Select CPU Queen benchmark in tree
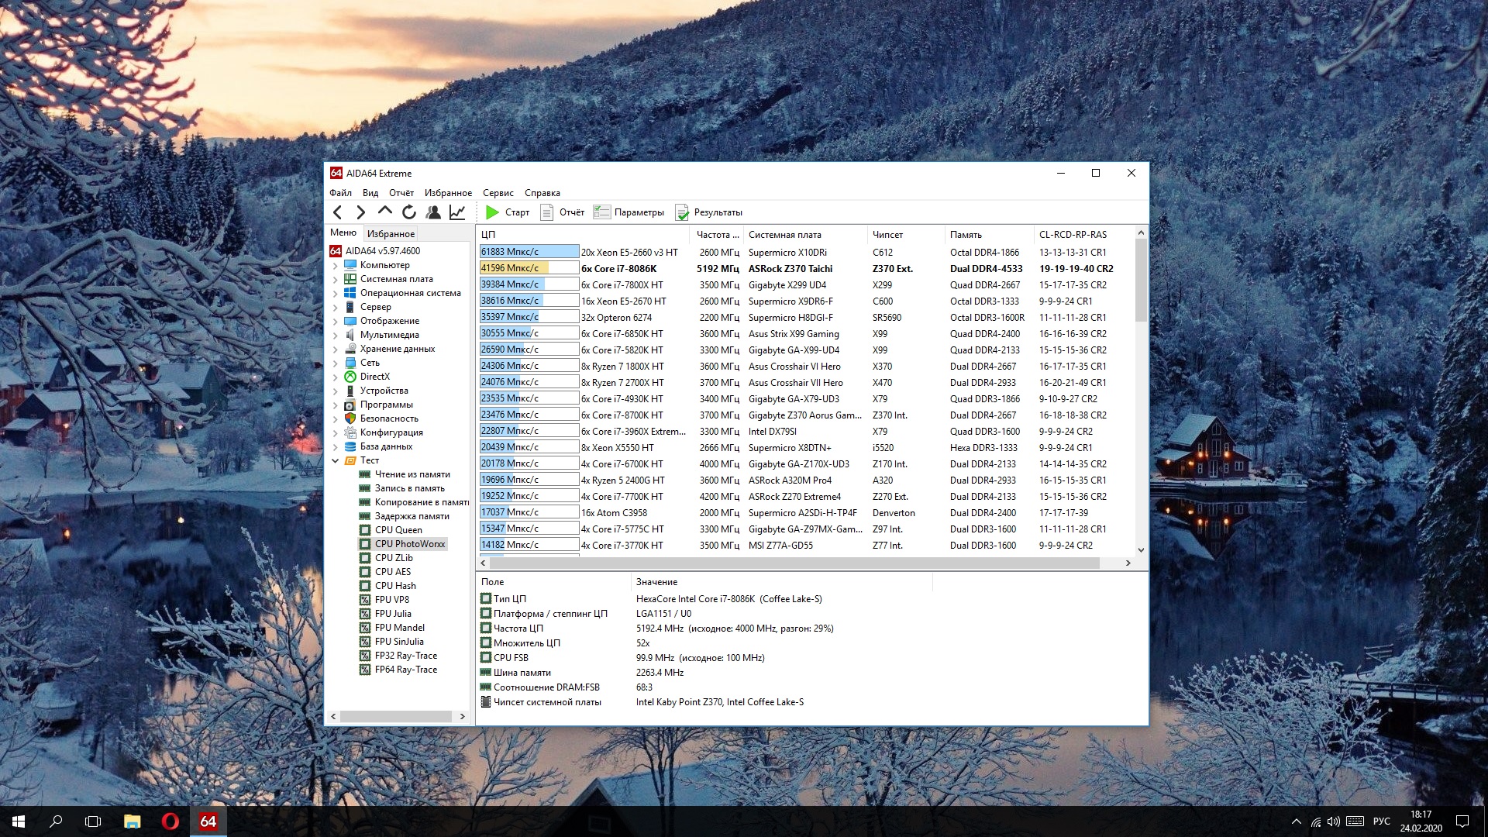1488x837 pixels. (398, 530)
